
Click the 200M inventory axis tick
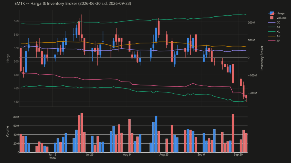251,23
